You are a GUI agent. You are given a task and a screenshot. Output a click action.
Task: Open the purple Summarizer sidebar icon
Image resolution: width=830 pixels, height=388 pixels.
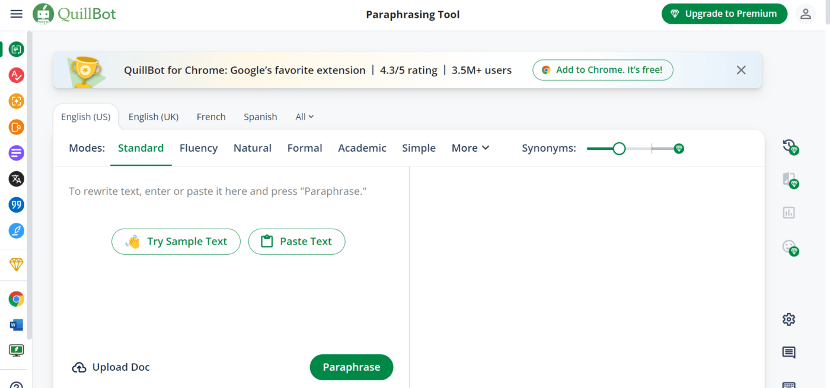point(17,153)
